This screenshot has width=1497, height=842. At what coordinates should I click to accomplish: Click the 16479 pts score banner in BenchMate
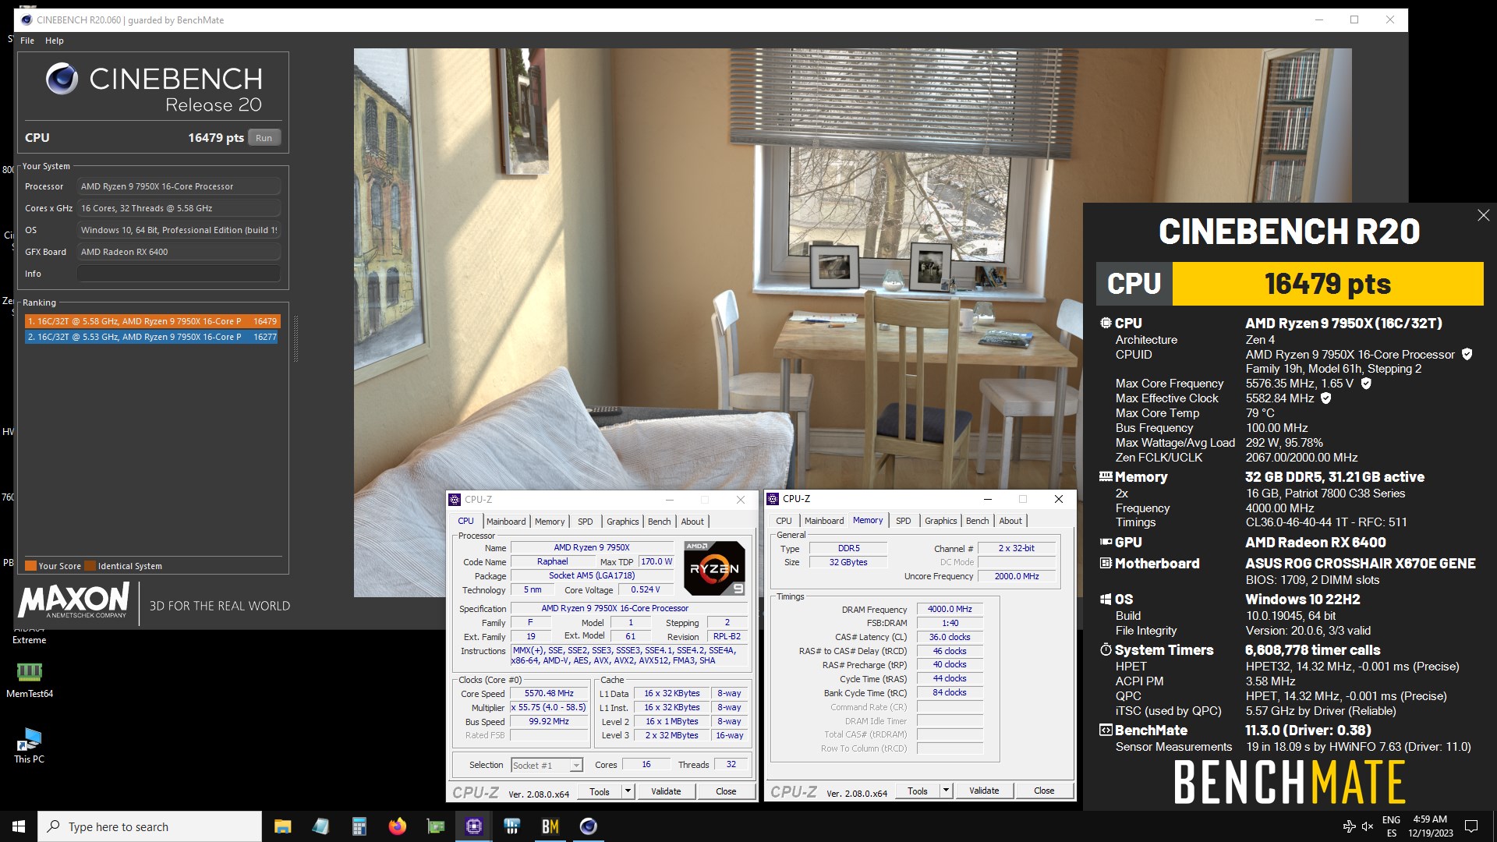pyautogui.click(x=1327, y=284)
